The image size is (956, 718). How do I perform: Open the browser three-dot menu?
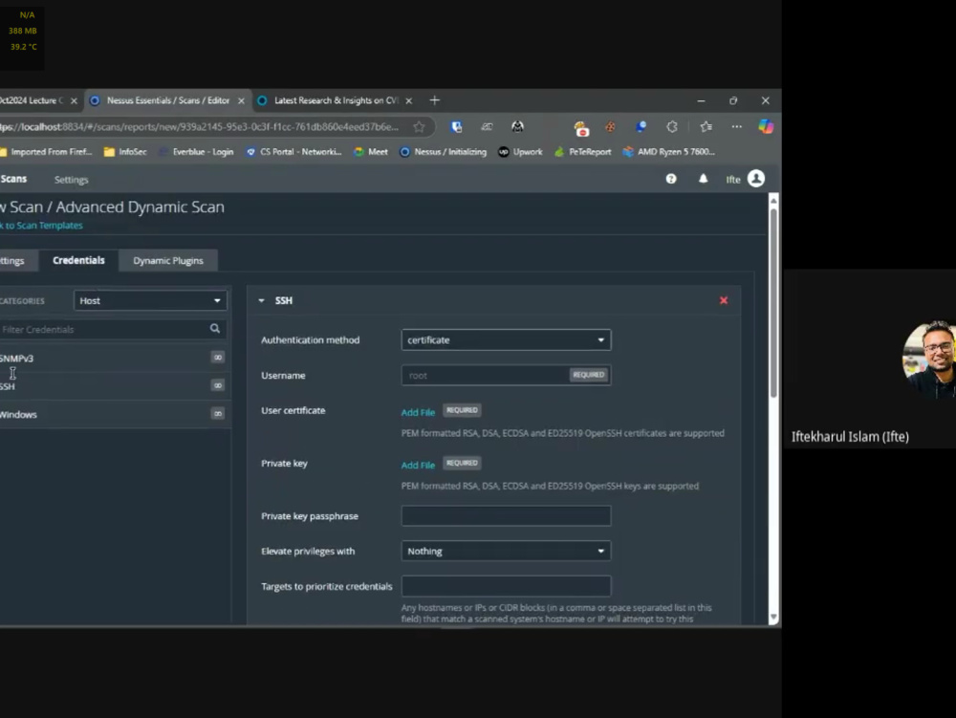736,127
